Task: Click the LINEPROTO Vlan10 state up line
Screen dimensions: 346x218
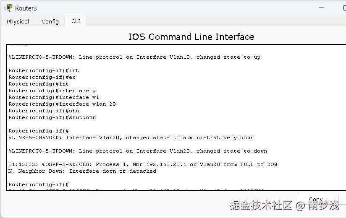Action: pos(134,57)
